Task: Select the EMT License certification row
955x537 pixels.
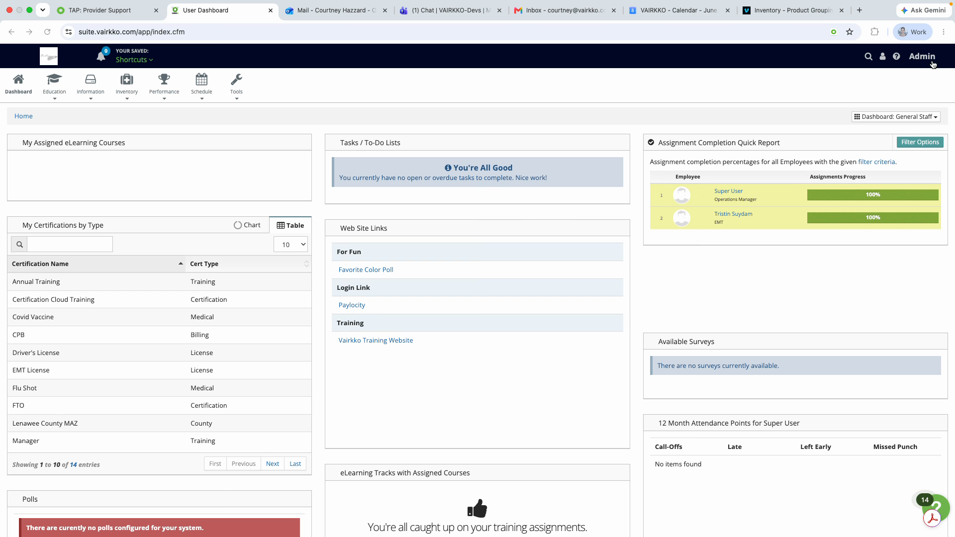Action: (159, 370)
